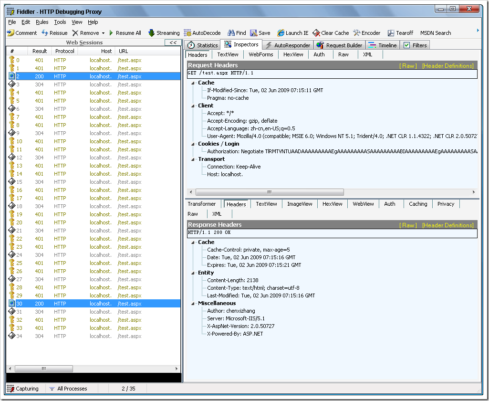Select the Content-Length: 2138 row

coord(233,280)
